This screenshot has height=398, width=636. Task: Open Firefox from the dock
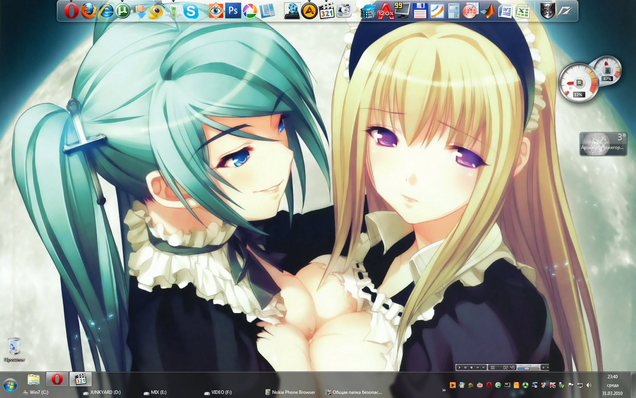coord(89,11)
